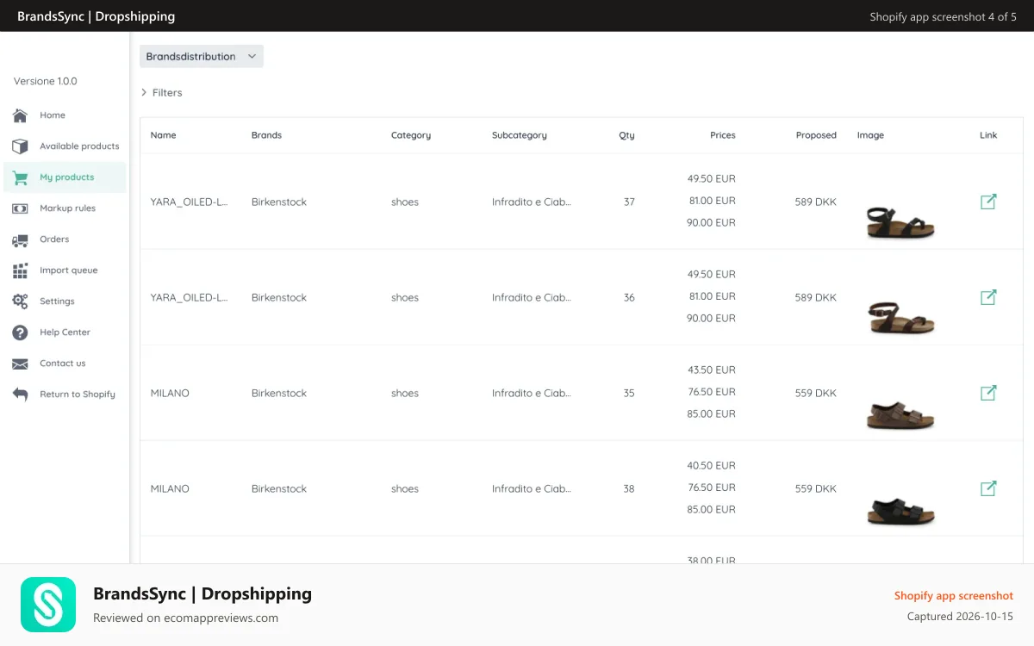Viewport: 1034px width, 646px height.
Task: Click the Contact us envelope icon
Action: pos(20,363)
